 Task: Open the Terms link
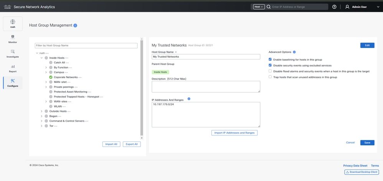(375, 166)
